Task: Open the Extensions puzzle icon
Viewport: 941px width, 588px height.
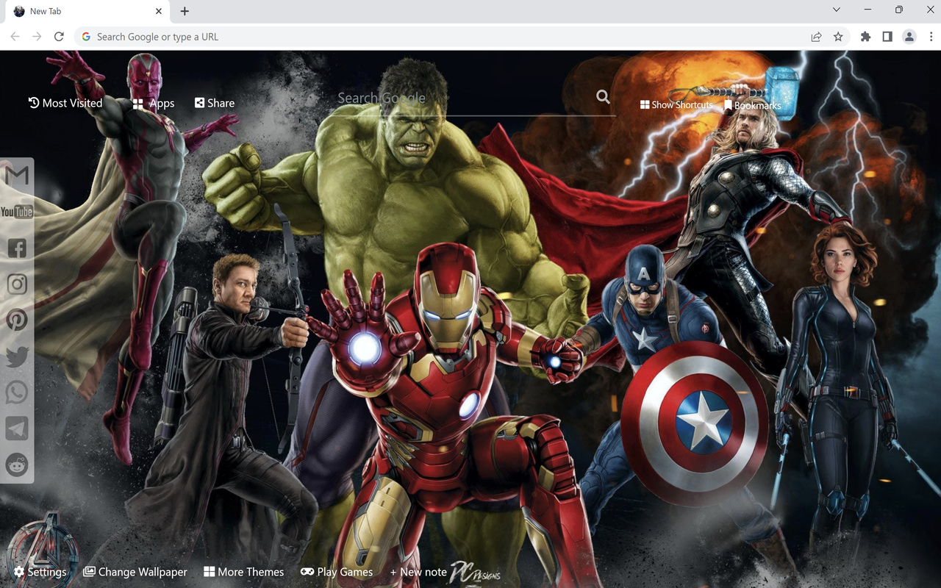Action: click(865, 37)
